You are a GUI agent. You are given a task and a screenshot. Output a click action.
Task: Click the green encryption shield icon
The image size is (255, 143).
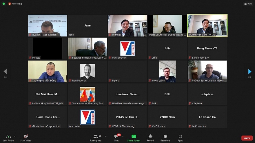click(x=4, y=3)
